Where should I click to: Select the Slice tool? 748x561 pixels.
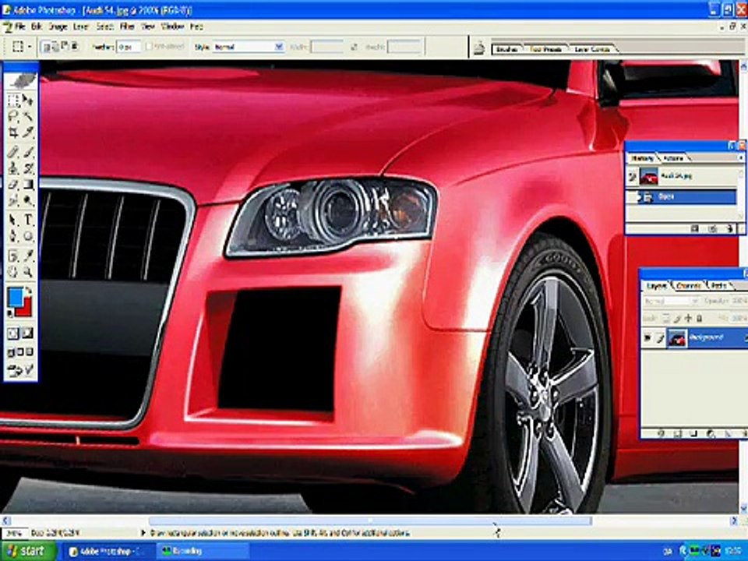coord(28,132)
